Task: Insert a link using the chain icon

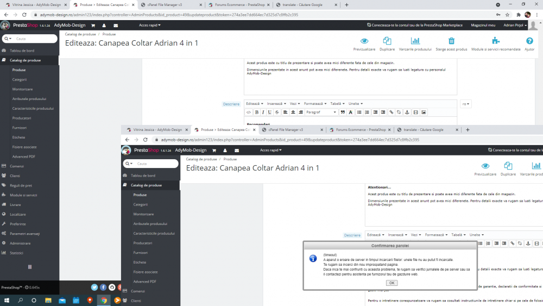Action: pos(392,113)
